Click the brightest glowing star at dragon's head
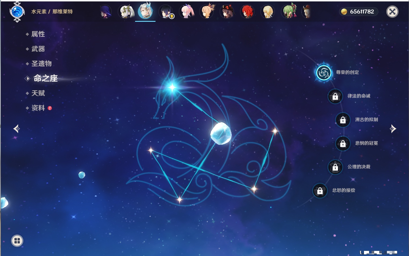Screen dimensions: 409x256 [x=172, y=87]
